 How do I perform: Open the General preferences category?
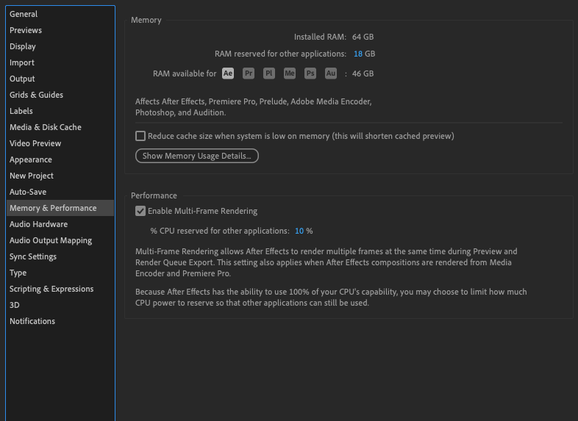point(24,14)
